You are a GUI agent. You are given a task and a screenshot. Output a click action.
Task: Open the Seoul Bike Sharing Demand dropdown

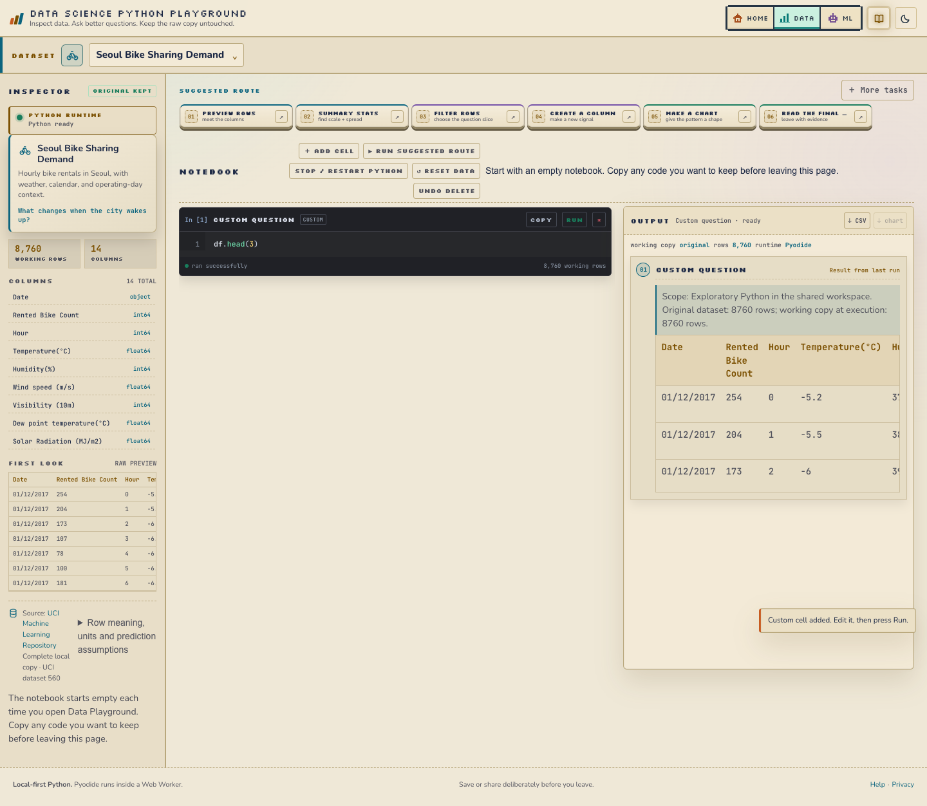click(166, 55)
